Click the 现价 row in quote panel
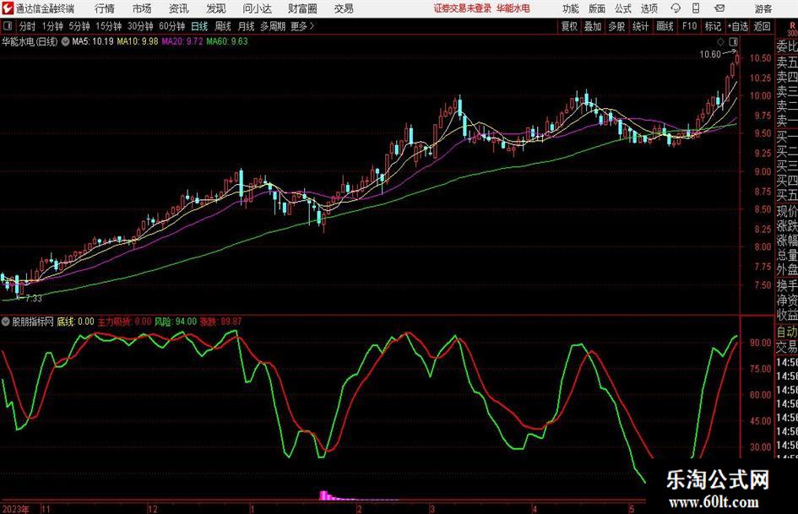798x514 pixels. click(x=787, y=211)
